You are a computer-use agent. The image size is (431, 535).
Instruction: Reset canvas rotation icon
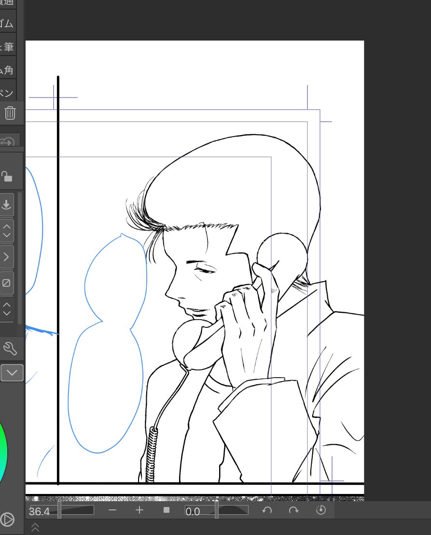321,510
